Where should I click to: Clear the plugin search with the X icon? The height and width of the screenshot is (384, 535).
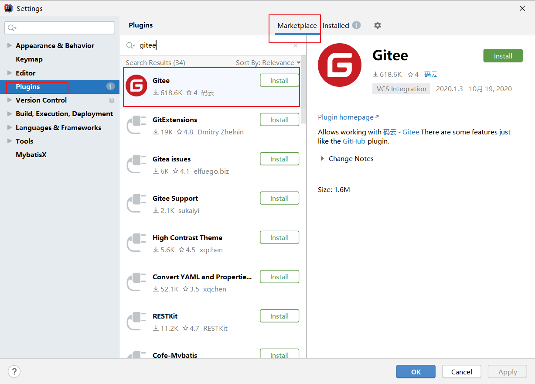pyautogui.click(x=296, y=45)
